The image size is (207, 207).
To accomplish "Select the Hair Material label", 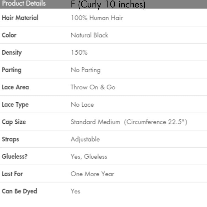I will click(20, 18).
